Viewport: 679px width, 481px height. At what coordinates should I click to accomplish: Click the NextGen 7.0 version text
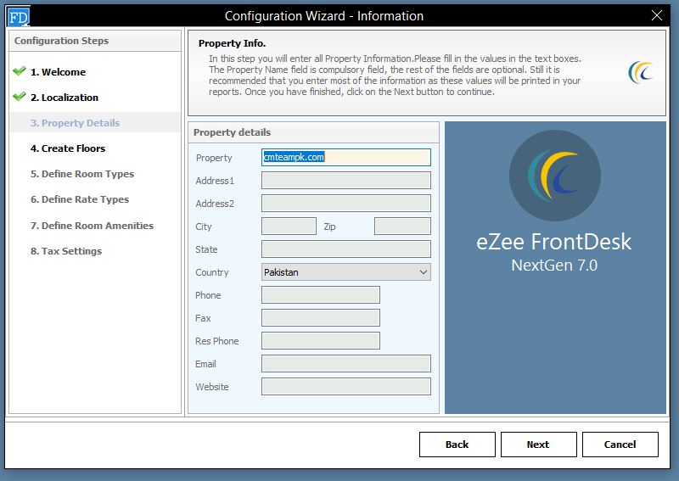[x=554, y=265]
